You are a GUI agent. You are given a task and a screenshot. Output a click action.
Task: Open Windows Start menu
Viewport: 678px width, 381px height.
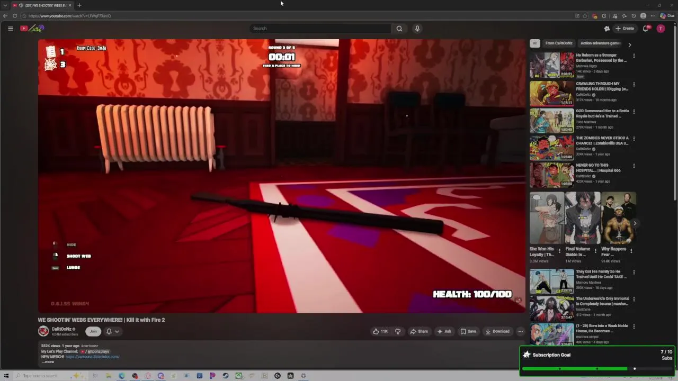[x=6, y=376]
